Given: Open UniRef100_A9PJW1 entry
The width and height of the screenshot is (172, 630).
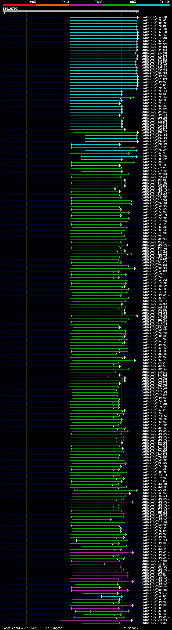Looking at the screenshot, I should coord(154,47).
